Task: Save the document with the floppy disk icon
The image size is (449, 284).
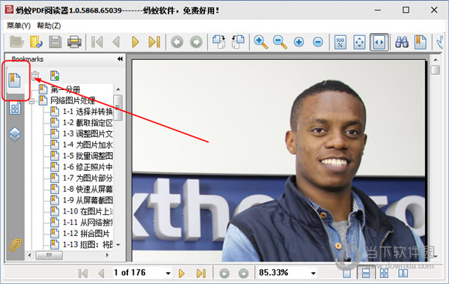Action: (55, 42)
